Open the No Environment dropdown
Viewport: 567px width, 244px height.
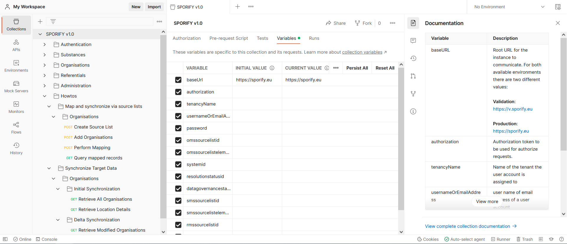tap(509, 7)
